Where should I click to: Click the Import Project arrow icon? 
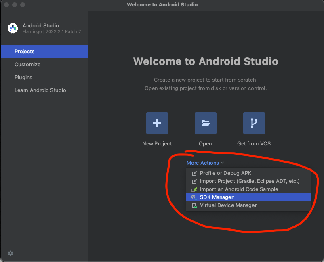pos(194,181)
